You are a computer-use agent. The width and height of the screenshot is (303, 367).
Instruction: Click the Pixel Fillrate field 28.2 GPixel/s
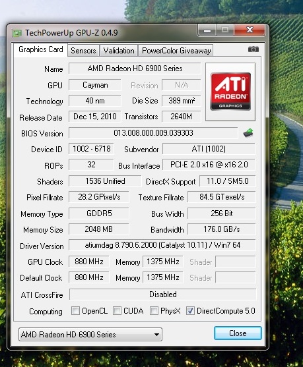[99, 197]
